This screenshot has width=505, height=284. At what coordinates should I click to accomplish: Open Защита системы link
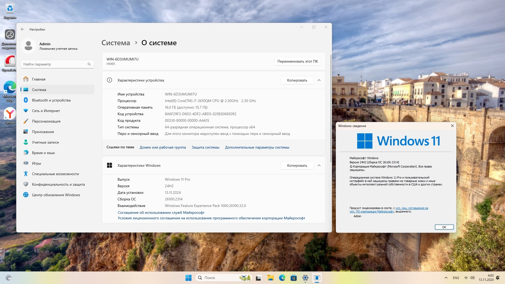[205, 147]
